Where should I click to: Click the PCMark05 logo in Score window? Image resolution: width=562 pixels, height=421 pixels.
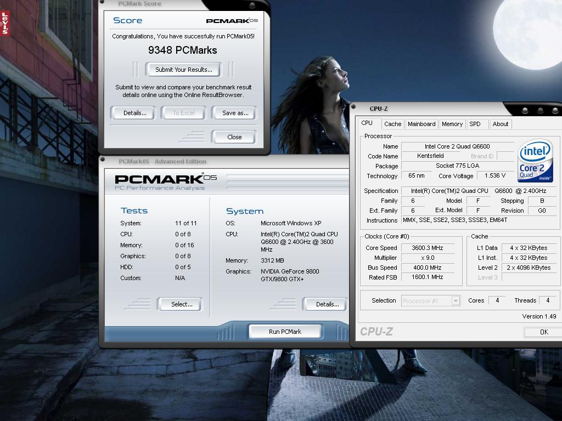coord(232,21)
